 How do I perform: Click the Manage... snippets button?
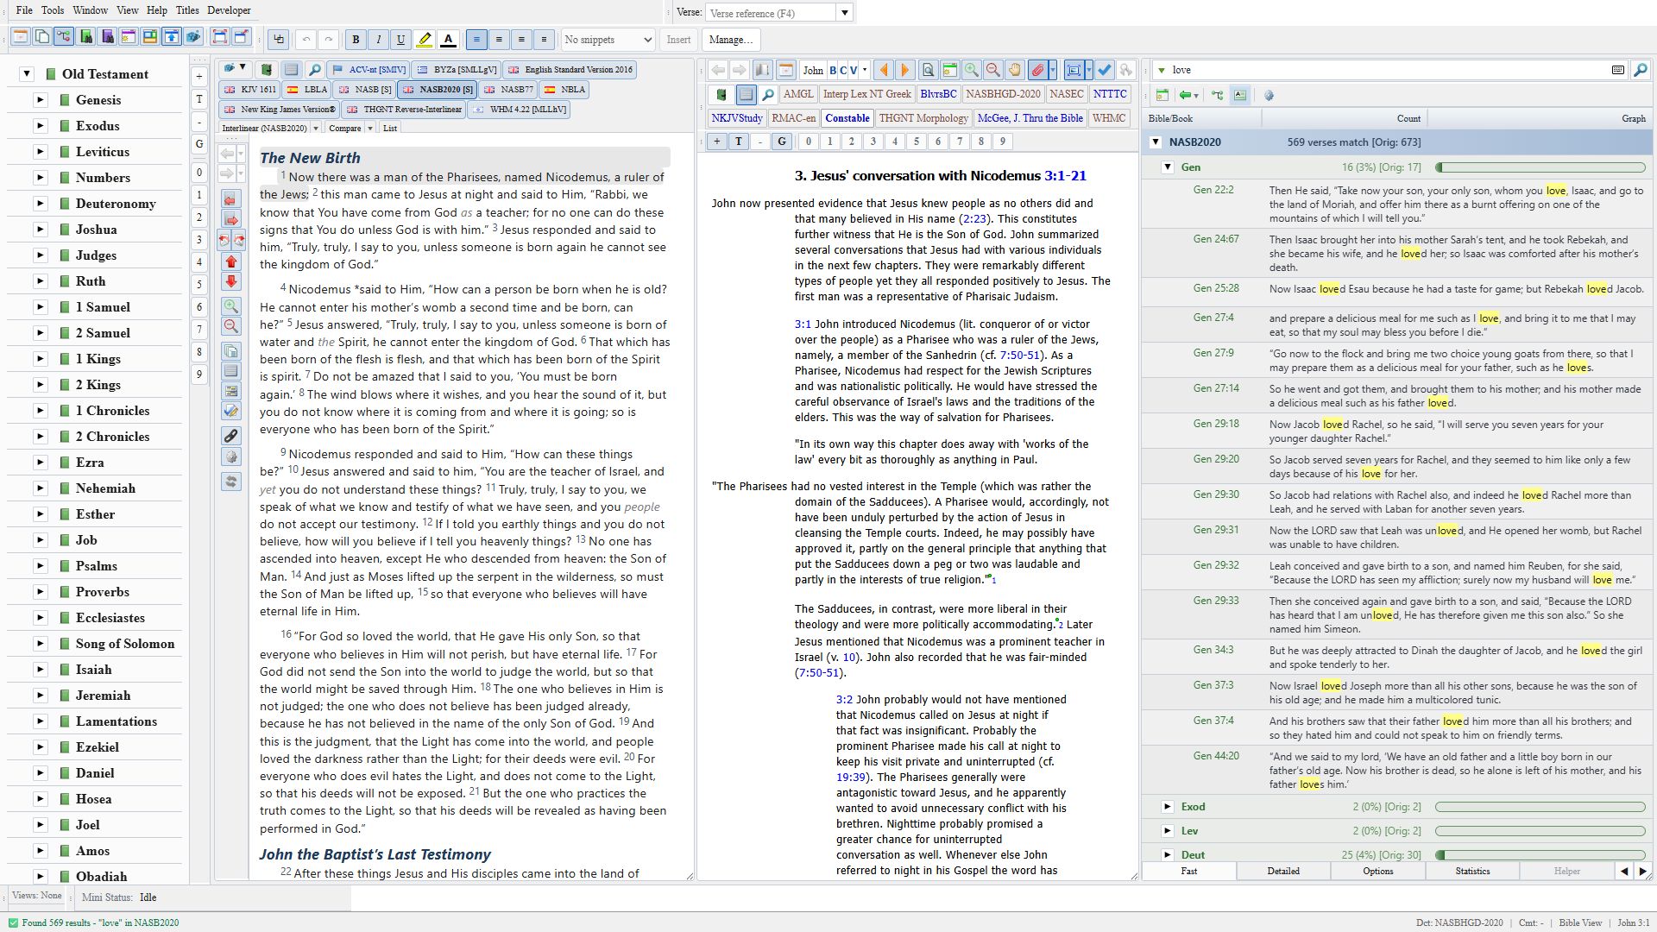point(730,40)
